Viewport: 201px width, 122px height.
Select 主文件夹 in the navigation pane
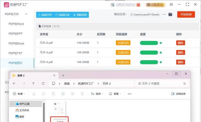pos(22,110)
